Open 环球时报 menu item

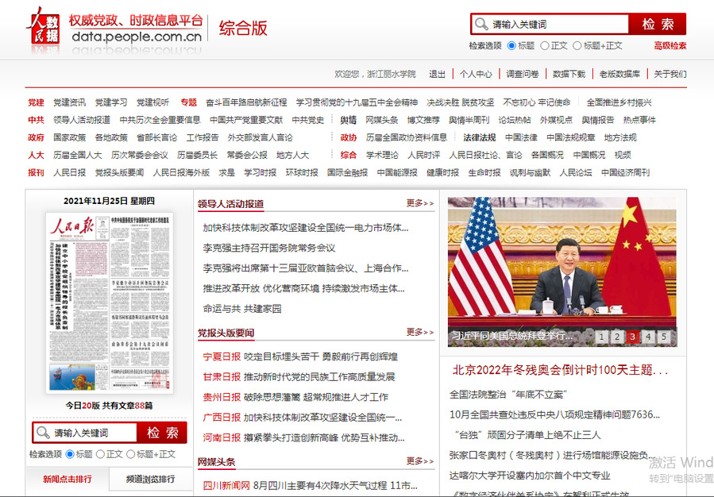point(302,172)
